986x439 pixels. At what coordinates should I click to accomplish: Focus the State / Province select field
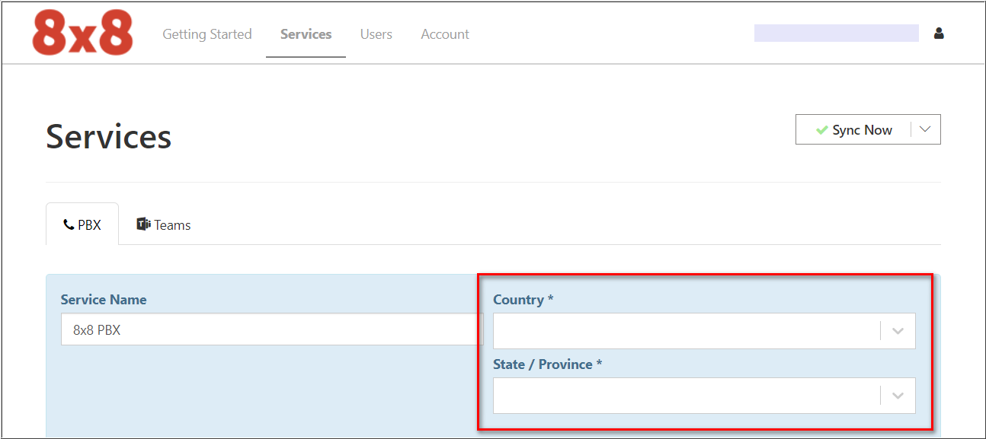pos(704,396)
